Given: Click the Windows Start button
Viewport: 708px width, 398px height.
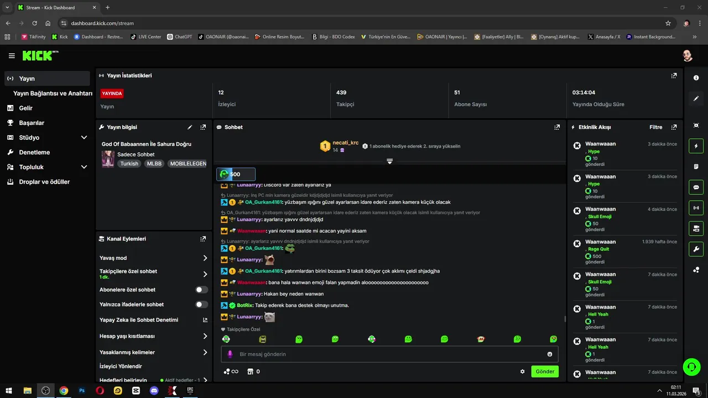Looking at the screenshot, I should (8, 390).
